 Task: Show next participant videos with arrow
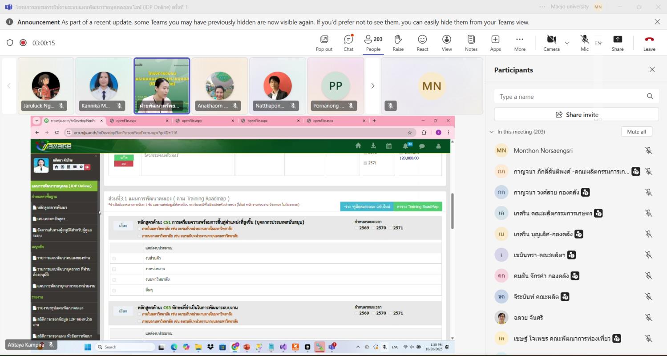click(373, 86)
